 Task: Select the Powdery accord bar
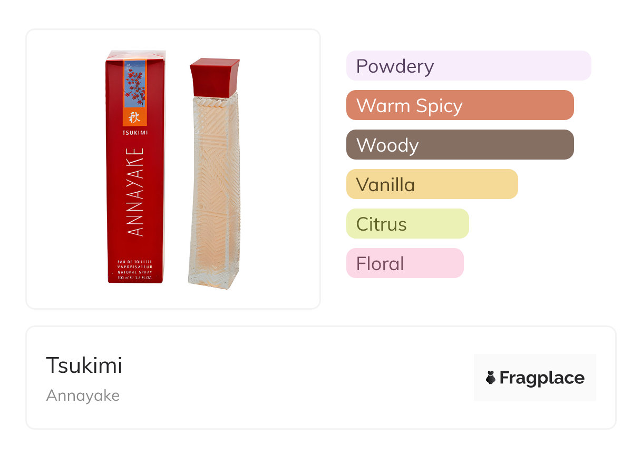468,66
